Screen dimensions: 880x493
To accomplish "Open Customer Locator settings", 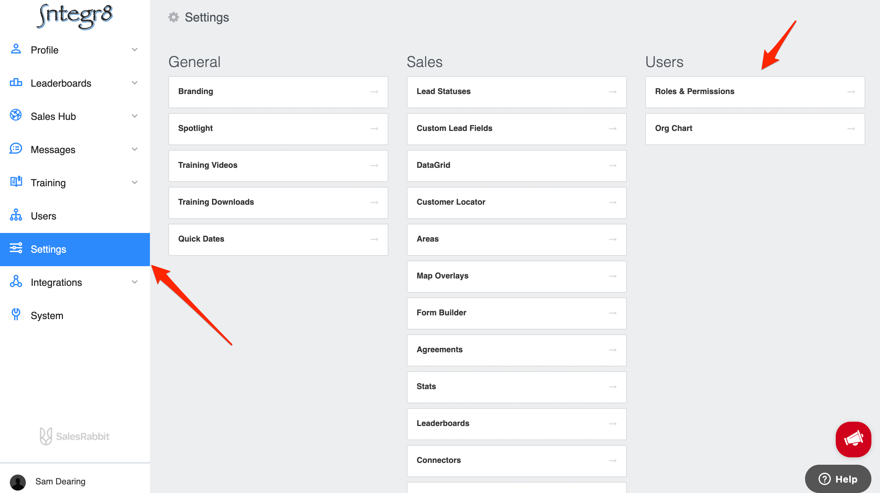I will pyautogui.click(x=517, y=203).
